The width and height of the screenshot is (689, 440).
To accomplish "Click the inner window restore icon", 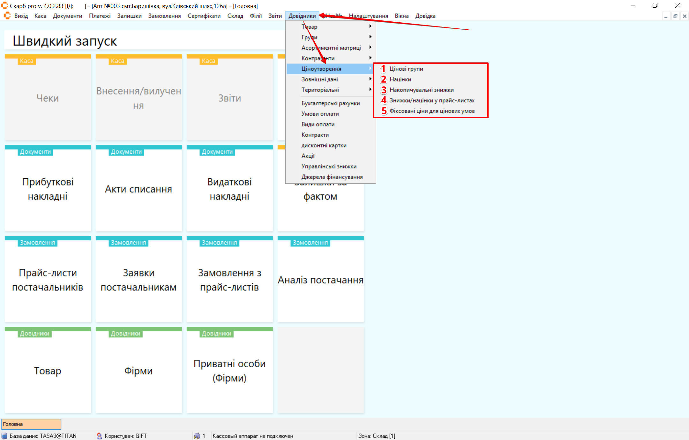I will pyautogui.click(x=675, y=16).
